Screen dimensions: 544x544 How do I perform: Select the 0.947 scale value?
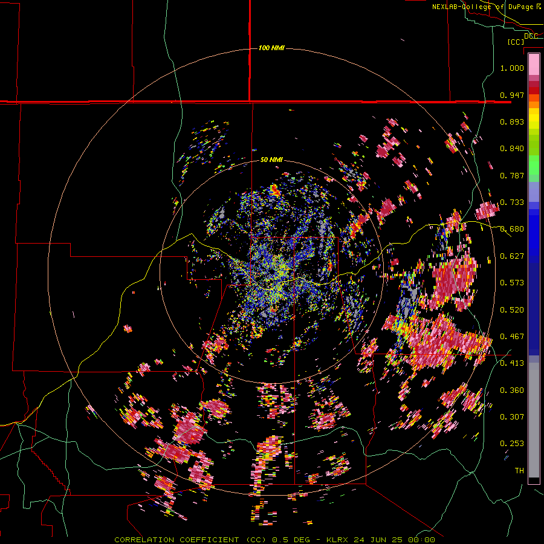[x=512, y=95]
